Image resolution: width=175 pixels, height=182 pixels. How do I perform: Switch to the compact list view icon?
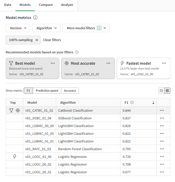click(x=167, y=91)
